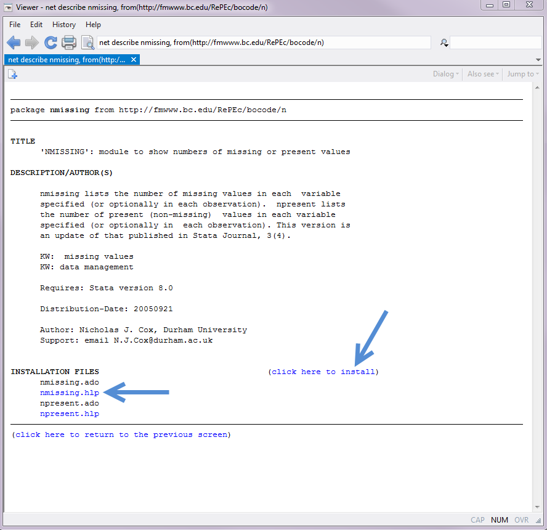The width and height of the screenshot is (547, 530).
Task: Expand the Jump to dropdown
Action: 523,74
